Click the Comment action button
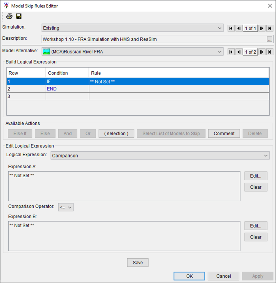276x283 pixels. [x=224, y=133]
